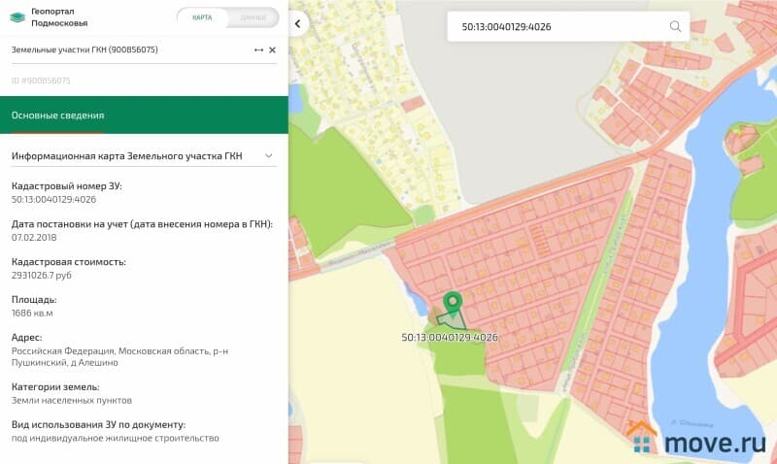The width and height of the screenshot is (777, 464).
Task: Click the green map pin marker
Action: point(451,305)
